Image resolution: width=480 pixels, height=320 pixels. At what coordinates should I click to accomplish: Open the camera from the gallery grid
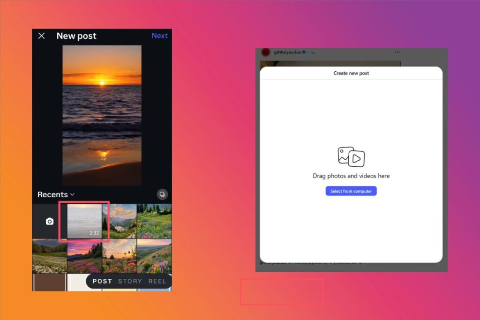click(49, 221)
